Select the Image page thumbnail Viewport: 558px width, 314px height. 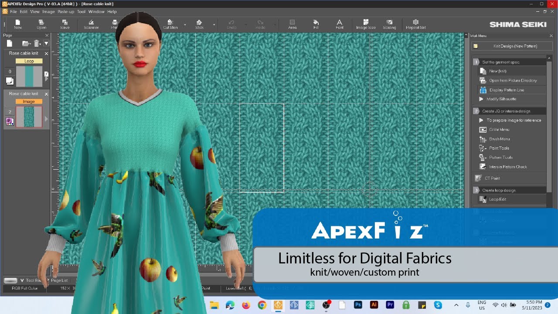[29, 117]
